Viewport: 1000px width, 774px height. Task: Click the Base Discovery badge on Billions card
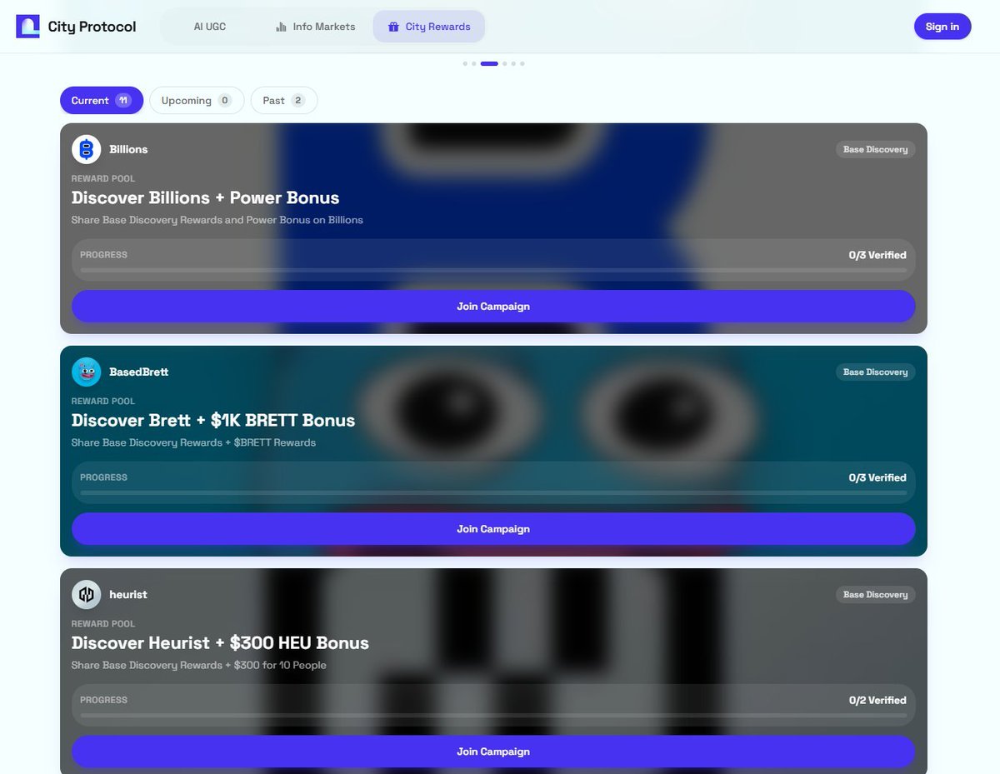tap(875, 150)
